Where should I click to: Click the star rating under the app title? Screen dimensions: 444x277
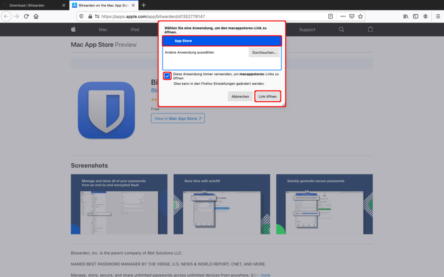tap(154, 100)
